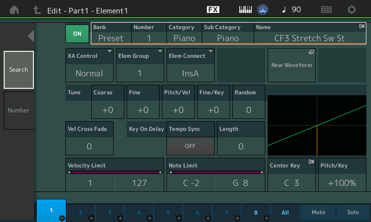Mute the selected element

tap(318, 212)
